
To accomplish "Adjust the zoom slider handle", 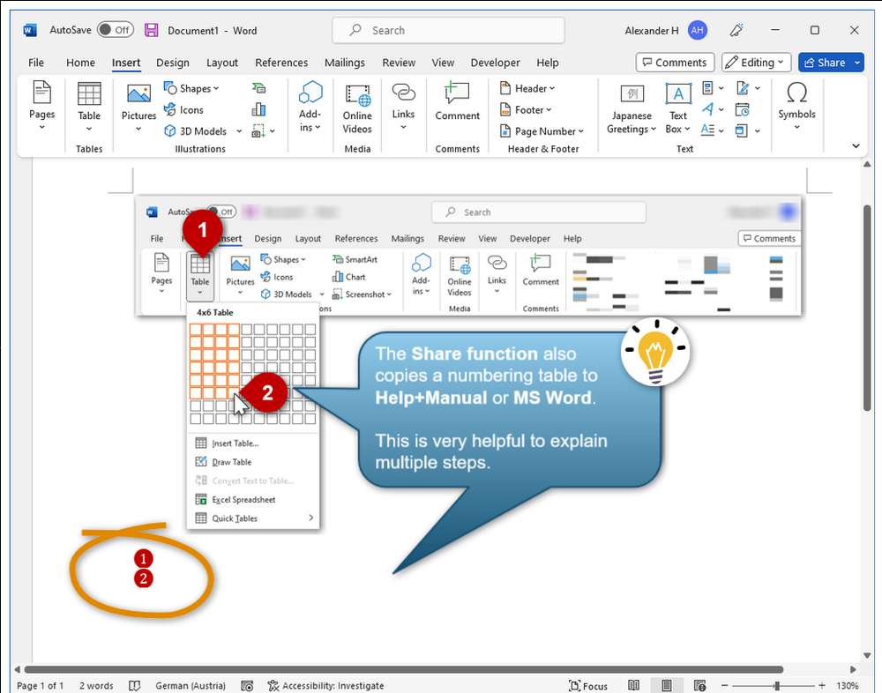I will 777,686.
